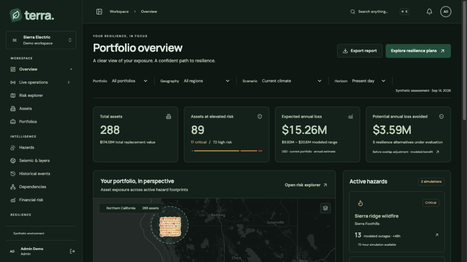The image size is (467, 262).
Task: Click Workspace breadcrumb
Action: tap(119, 12)
